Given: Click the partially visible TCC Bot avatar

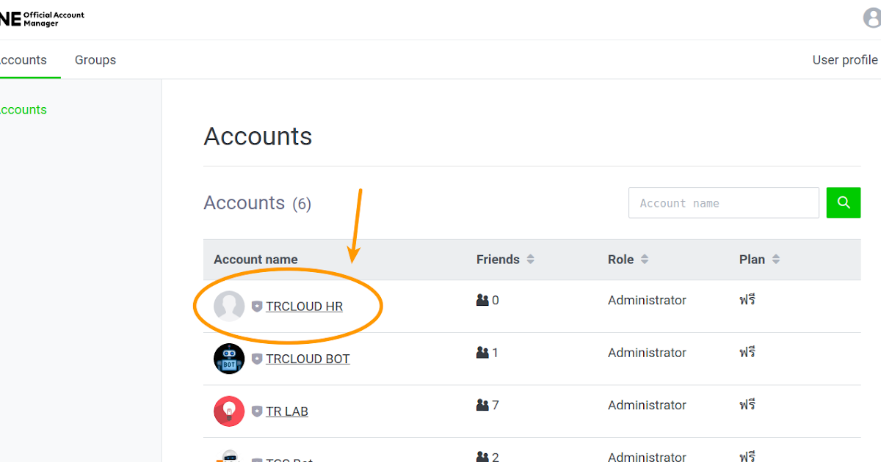Looking at the screenshot, I should pyautogui.click(x=229, y=458).
